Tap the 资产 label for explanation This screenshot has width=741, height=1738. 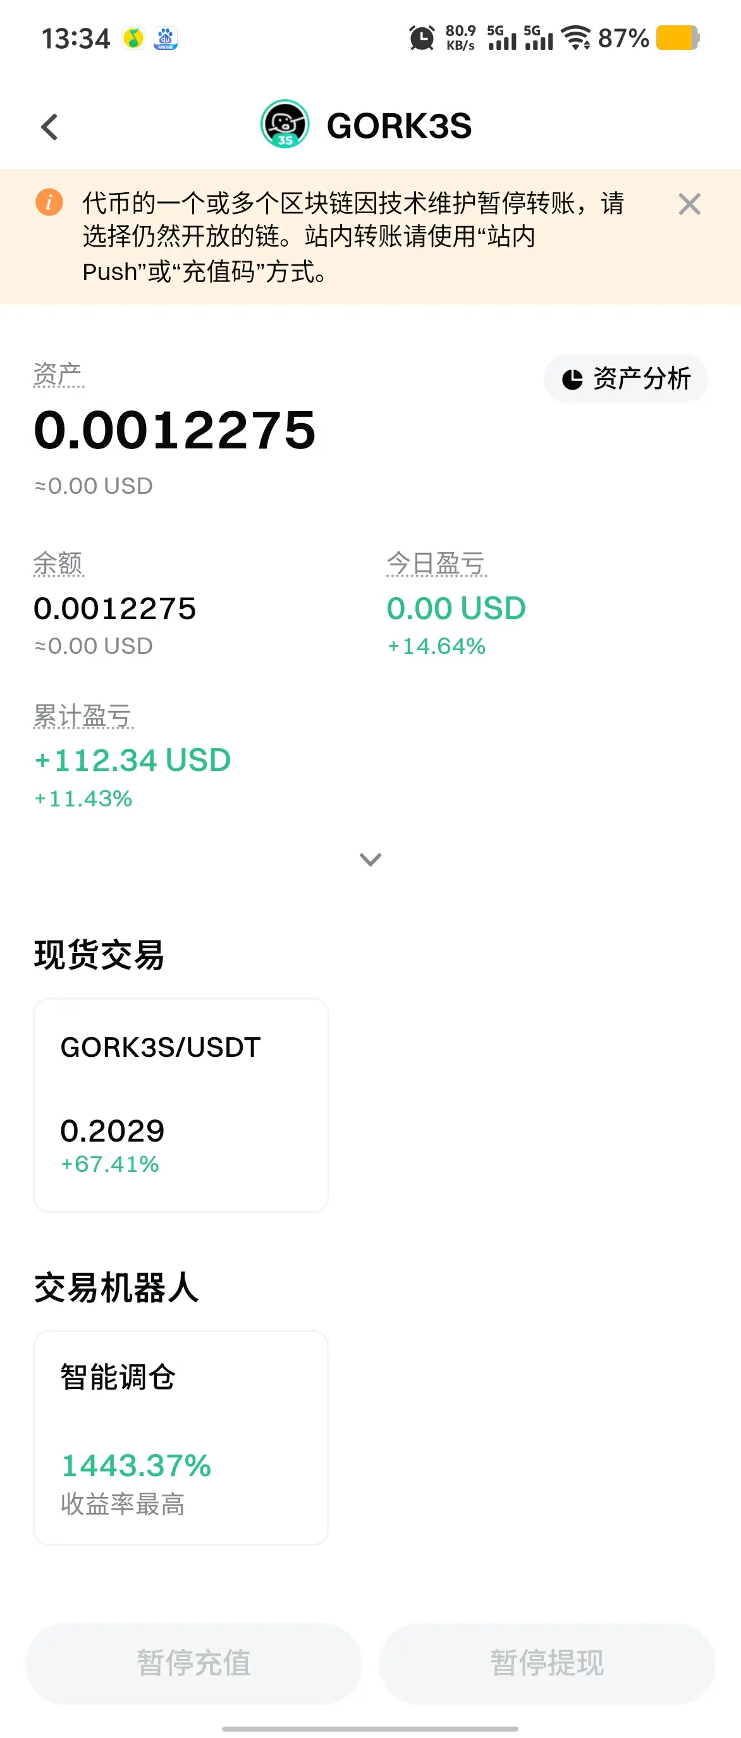pos(58,374)
